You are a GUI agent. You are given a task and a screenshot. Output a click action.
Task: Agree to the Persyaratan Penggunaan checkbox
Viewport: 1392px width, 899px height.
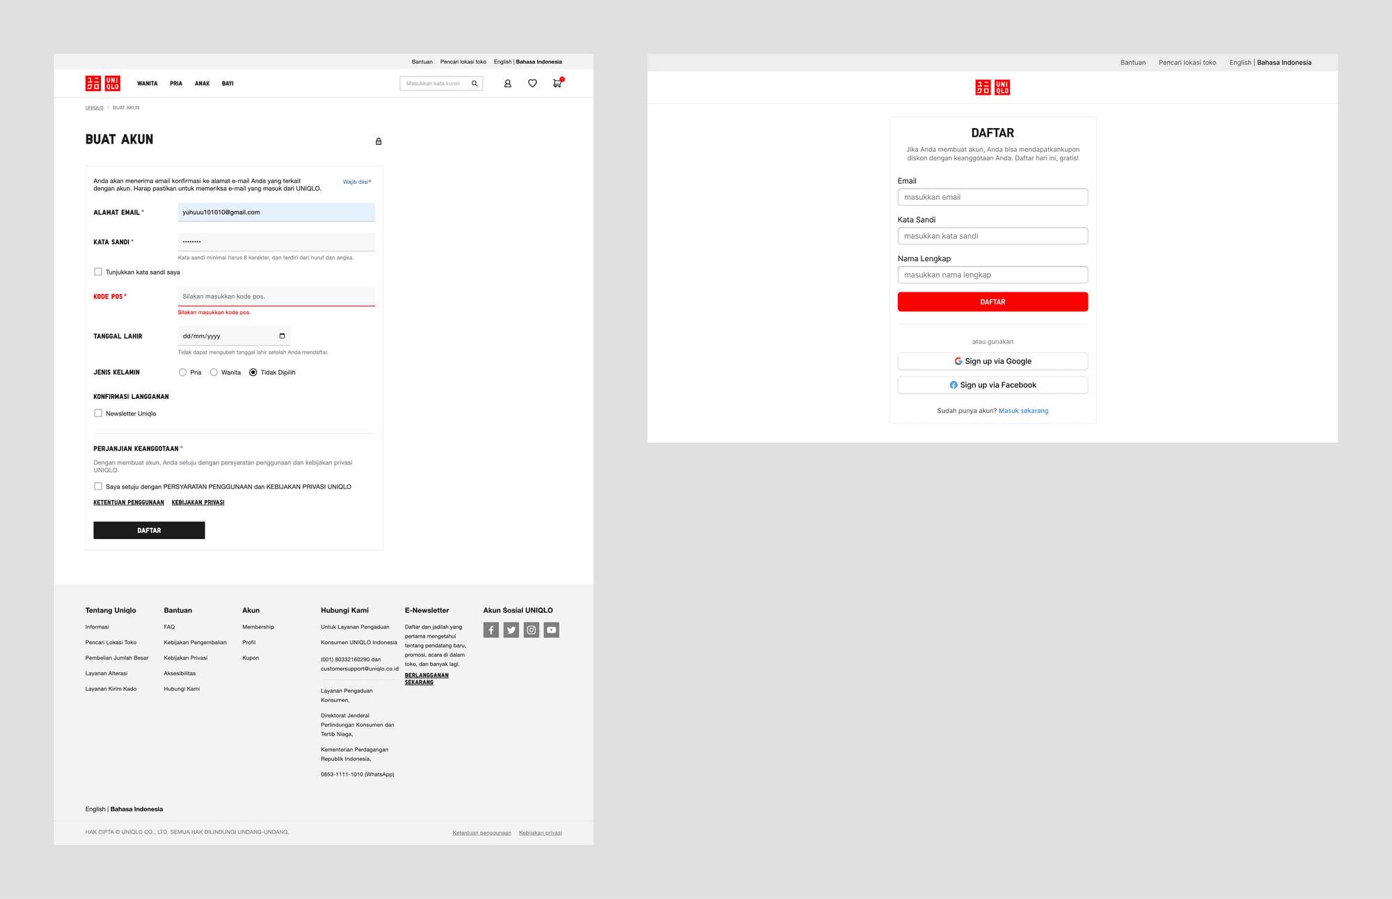click(98, 487)
